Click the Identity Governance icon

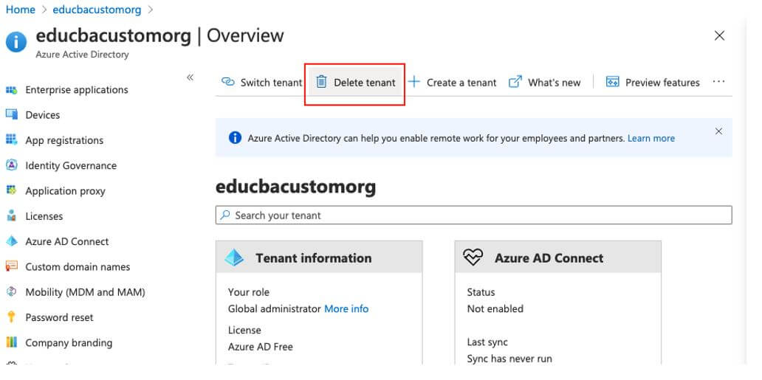click(11, 165)
